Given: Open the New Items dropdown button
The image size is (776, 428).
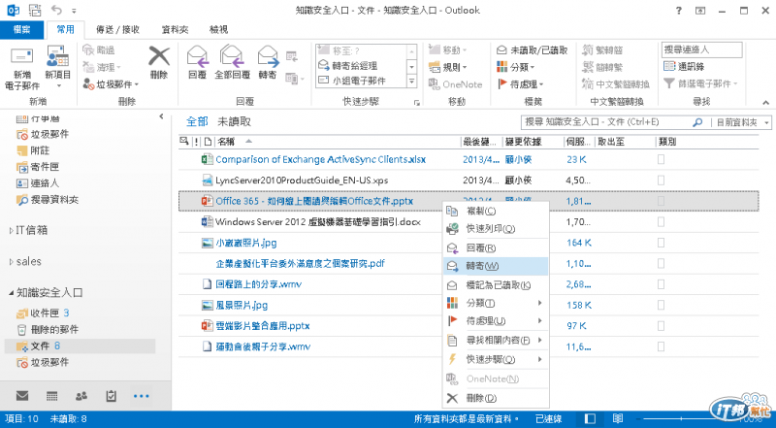Looking at the screenshot, I should click(x=58, y=68).
